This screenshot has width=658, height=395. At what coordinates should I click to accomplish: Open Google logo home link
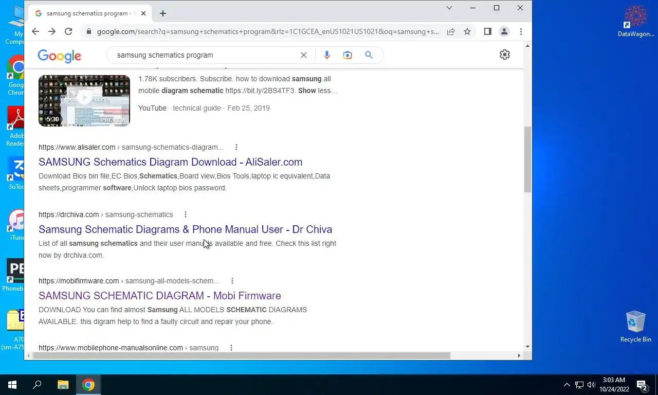click(x=60, y=56)
